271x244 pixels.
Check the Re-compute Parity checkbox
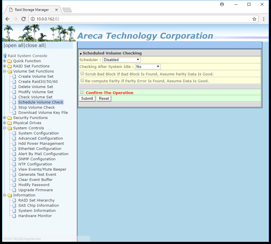pos(82,80)
